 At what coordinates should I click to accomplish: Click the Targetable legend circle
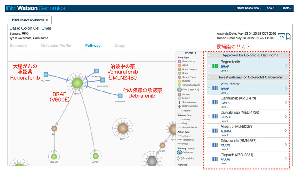point(179,111)
